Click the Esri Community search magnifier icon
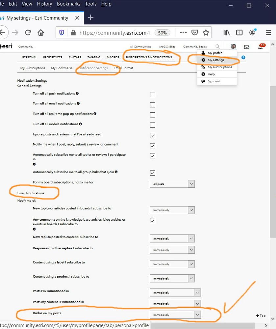The height and width of the screenshot is (329, 276). (218, 46)
